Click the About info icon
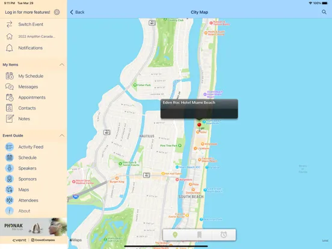Image resolution: width=332 pixels, height=249 pixels. tap(10, 211)
